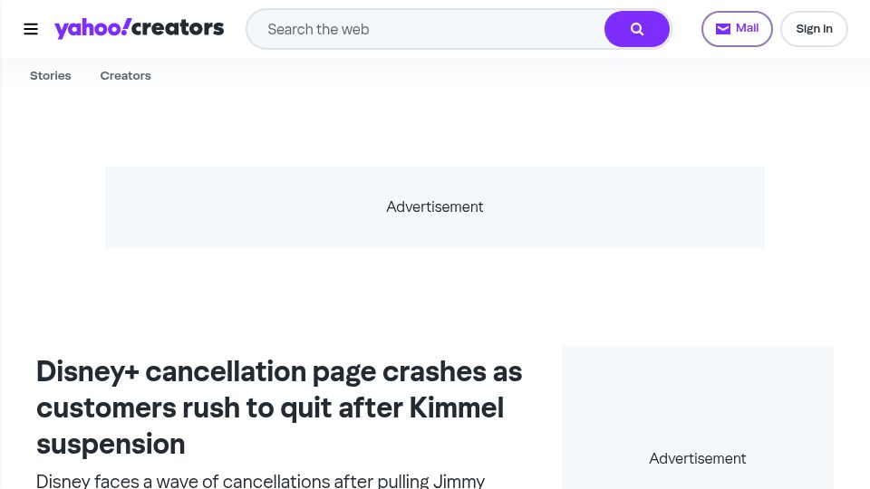
Task: Focus the Search the web field
Action: 426,29
